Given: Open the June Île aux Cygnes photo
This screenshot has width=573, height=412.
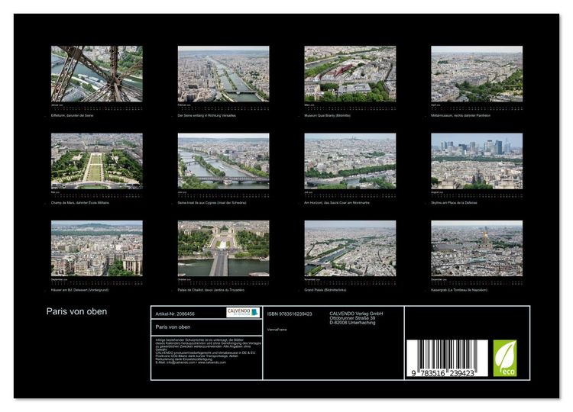Looking at the screenshot, I should pyautogui.click(x=223, y=161).
